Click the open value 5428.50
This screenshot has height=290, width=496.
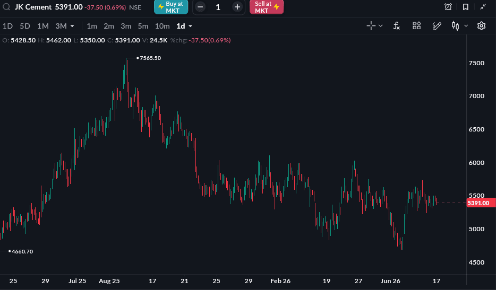tap(23, 40)
